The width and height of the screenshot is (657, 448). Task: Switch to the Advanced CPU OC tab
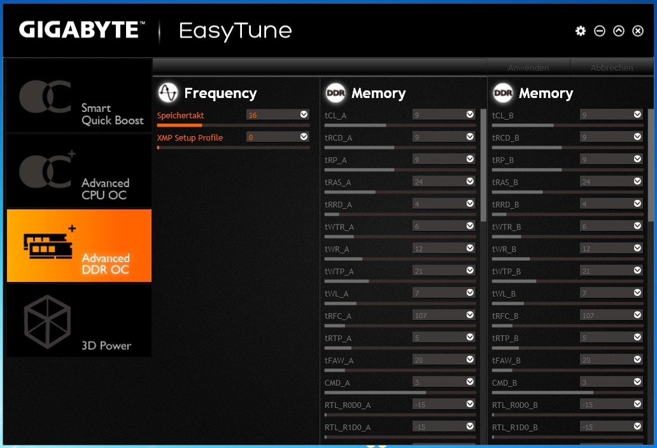tap(79, 171)
